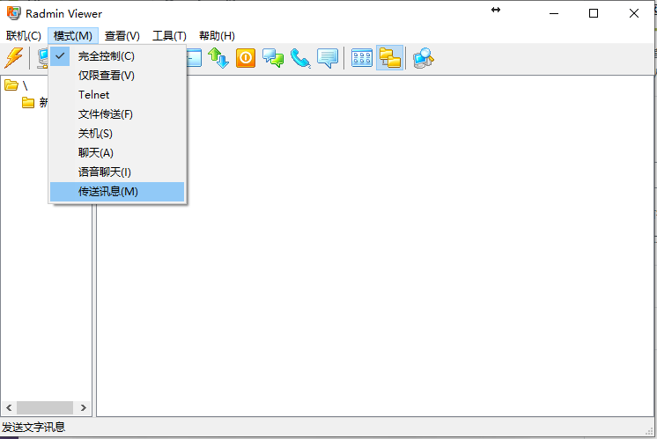The image size is (657, 439).
Task: Toggle the folder tree view icon
Action: (389, 58)
